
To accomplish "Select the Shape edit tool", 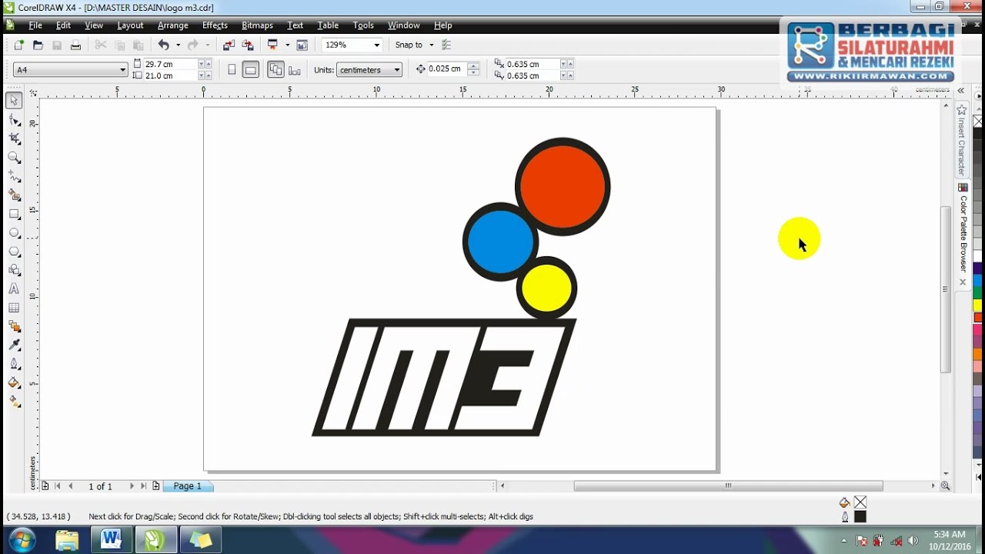I will click(x=14, y=119).
